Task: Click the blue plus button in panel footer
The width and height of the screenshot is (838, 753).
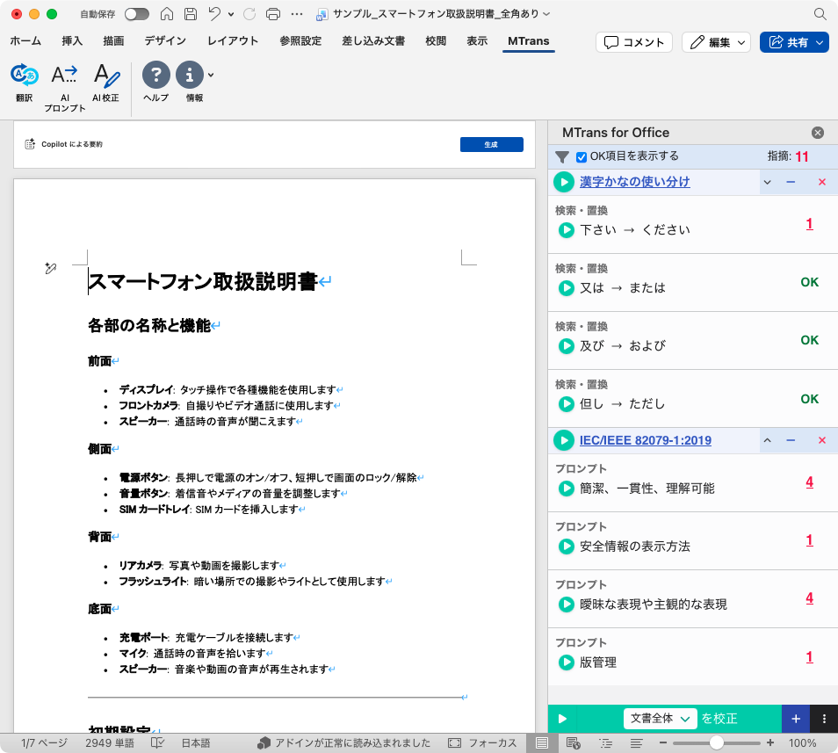Action: click(x=795, y=718)
